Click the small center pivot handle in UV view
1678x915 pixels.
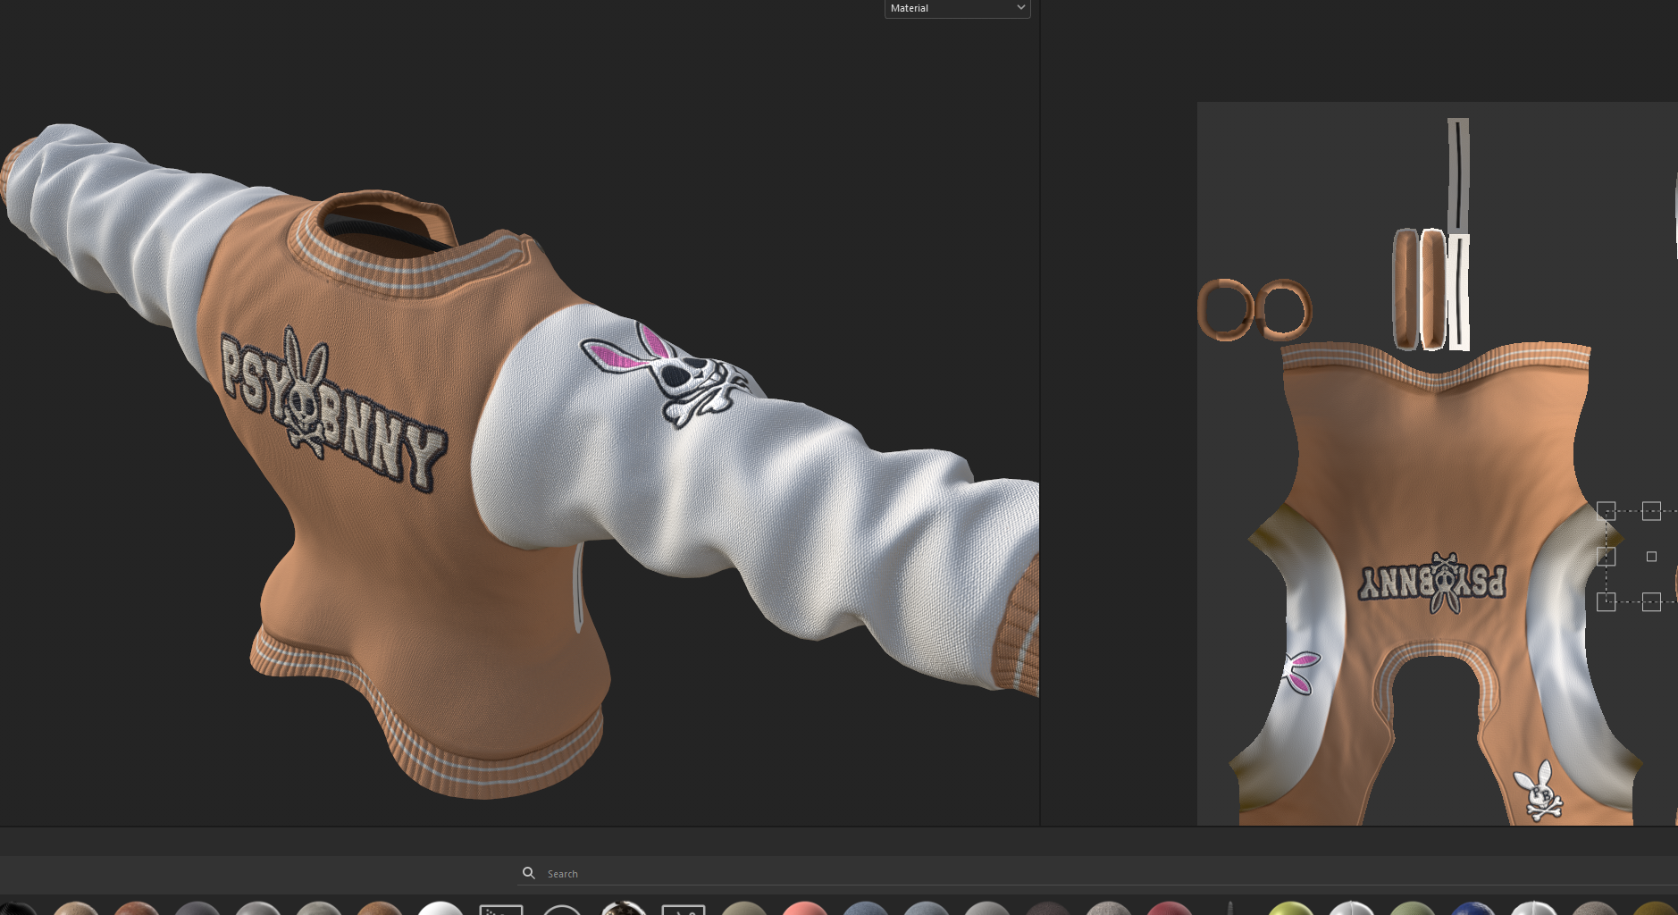tap(1651, 557)
